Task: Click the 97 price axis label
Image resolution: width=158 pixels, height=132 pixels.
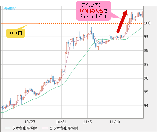Action: [146, 64]
